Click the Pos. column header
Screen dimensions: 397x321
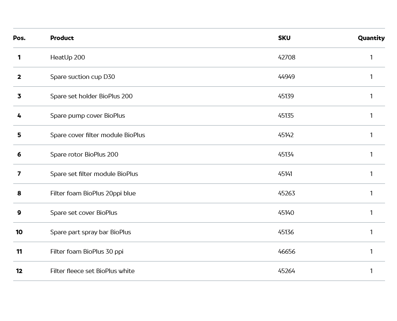19,38
